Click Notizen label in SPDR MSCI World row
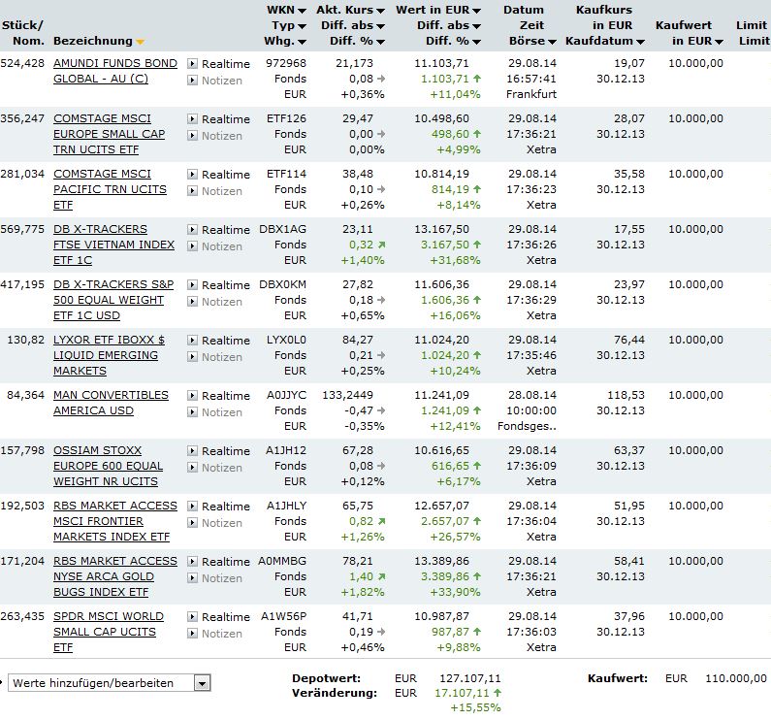Viewport: 771px width, 720px height. tap(222, 634)
